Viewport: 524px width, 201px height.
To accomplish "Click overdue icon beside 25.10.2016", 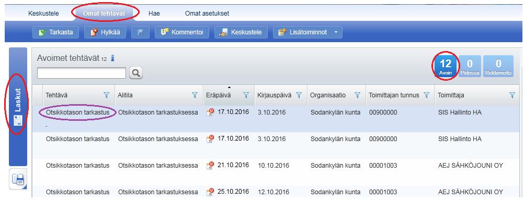I will pyautogui.click(x=210, y=192).
